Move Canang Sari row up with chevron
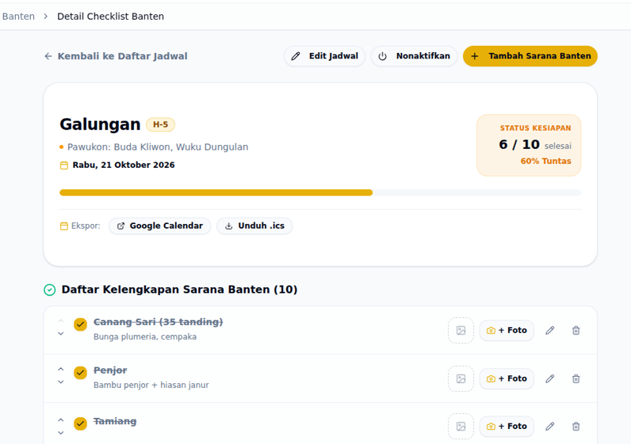 (61, 321)
